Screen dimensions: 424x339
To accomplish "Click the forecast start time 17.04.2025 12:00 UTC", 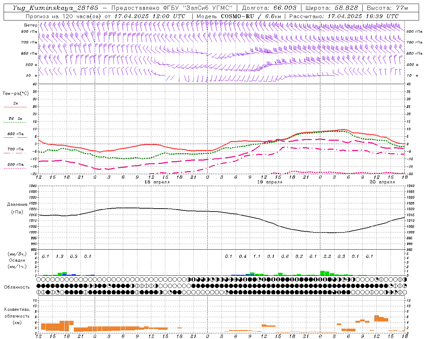I will point(150,16).
